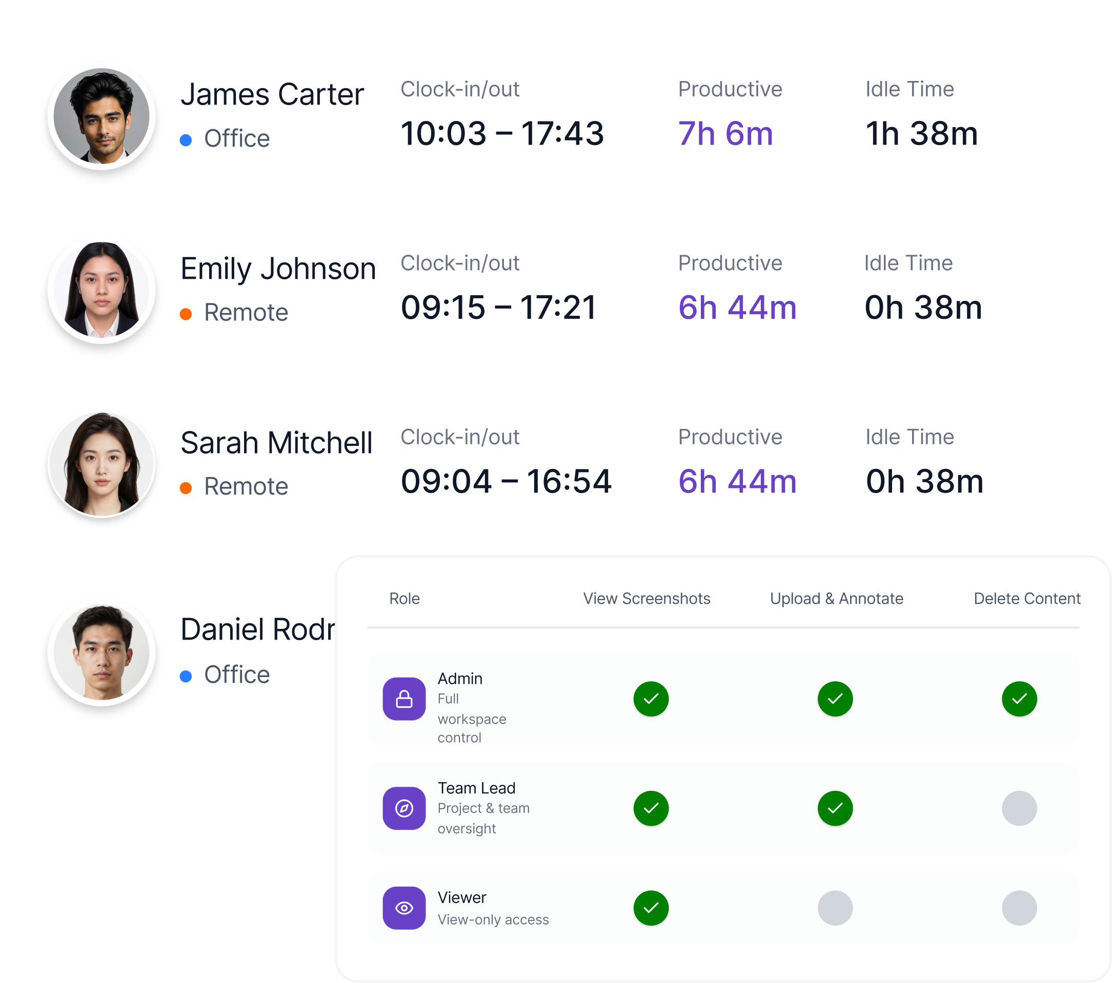This screenshot has height=983, width=1112.
Task: Open Emily Johnson's profile photo
Action: [102, 290]
